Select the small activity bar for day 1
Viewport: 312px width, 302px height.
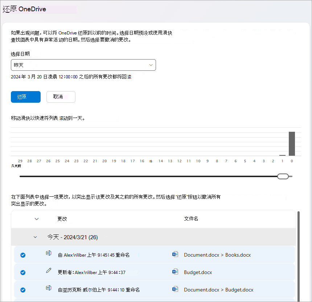(x=282, y=155)
